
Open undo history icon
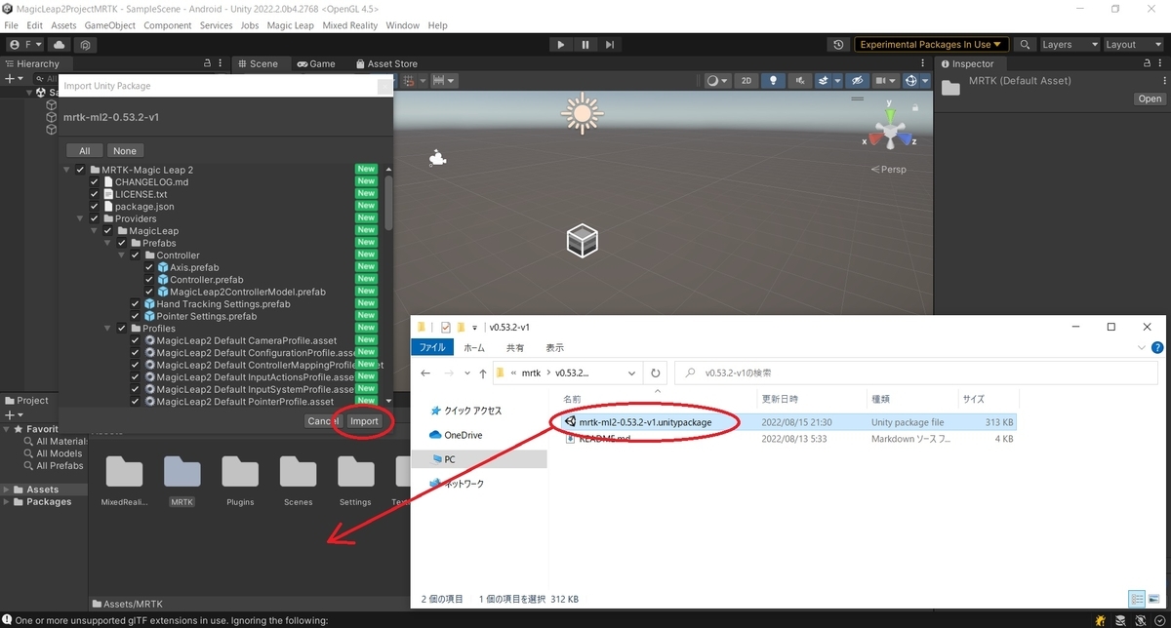tap(838, 45)
